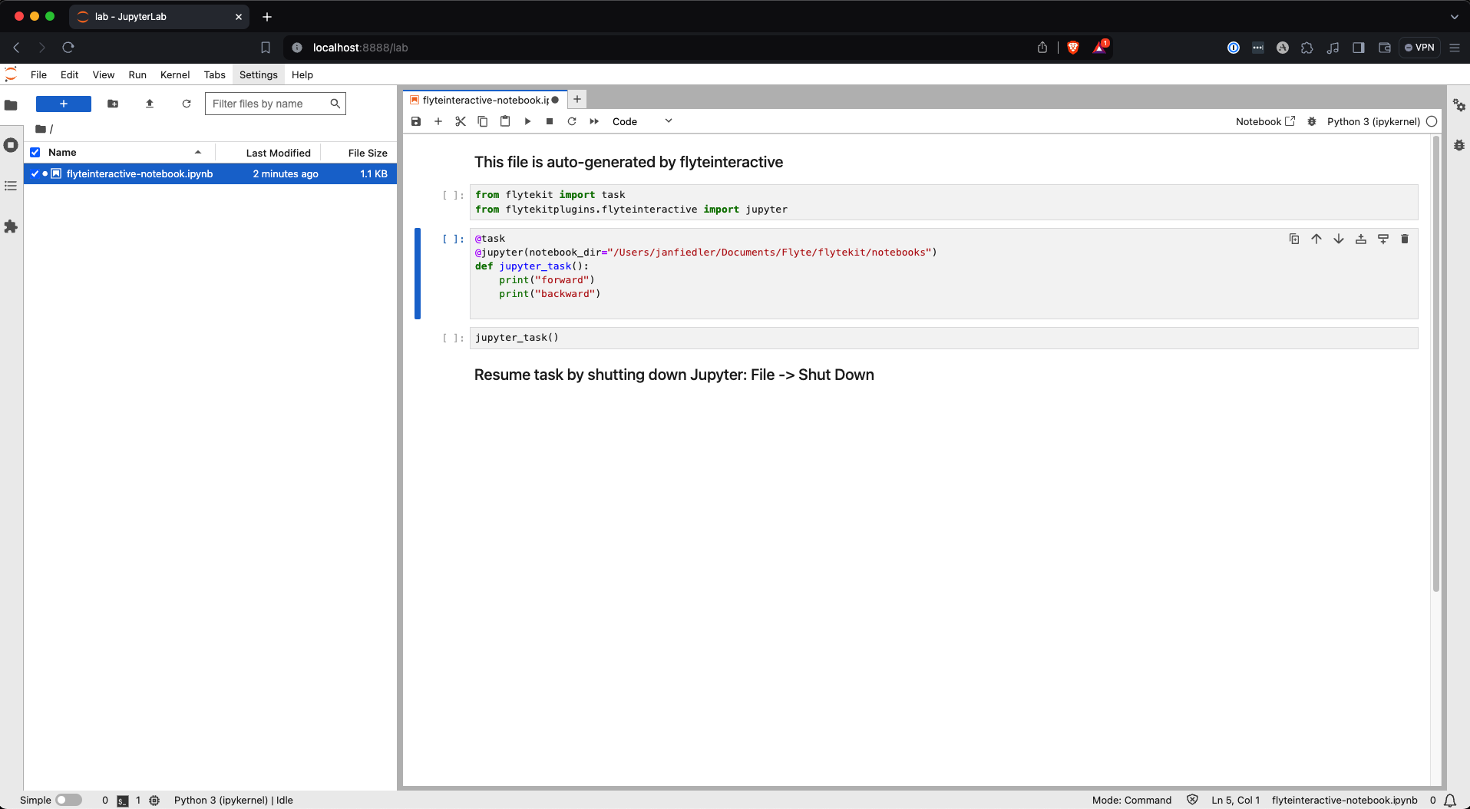
Task: Delete the active cell with the trash icon
Action: click(x=1405, y=239)
